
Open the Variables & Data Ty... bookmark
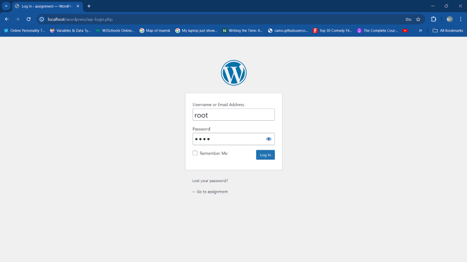pos(70,31)
